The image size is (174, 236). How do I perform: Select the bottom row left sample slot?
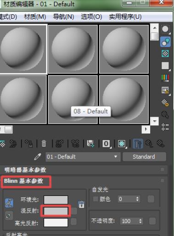pyautogui.click(x=23, y=100)
